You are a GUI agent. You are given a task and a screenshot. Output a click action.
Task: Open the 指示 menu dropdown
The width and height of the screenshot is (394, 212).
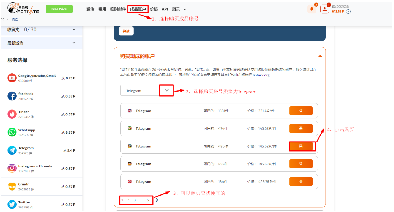pos(179,9)
